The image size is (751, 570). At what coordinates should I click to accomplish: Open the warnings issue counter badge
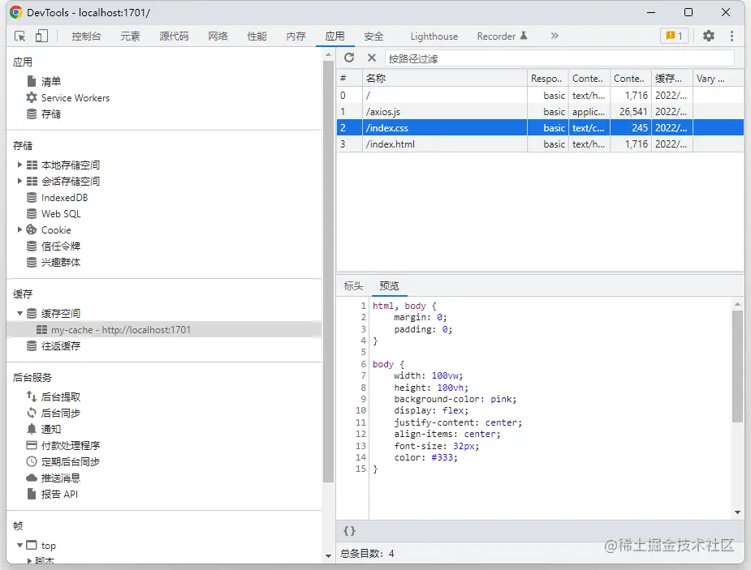(674, 36)
